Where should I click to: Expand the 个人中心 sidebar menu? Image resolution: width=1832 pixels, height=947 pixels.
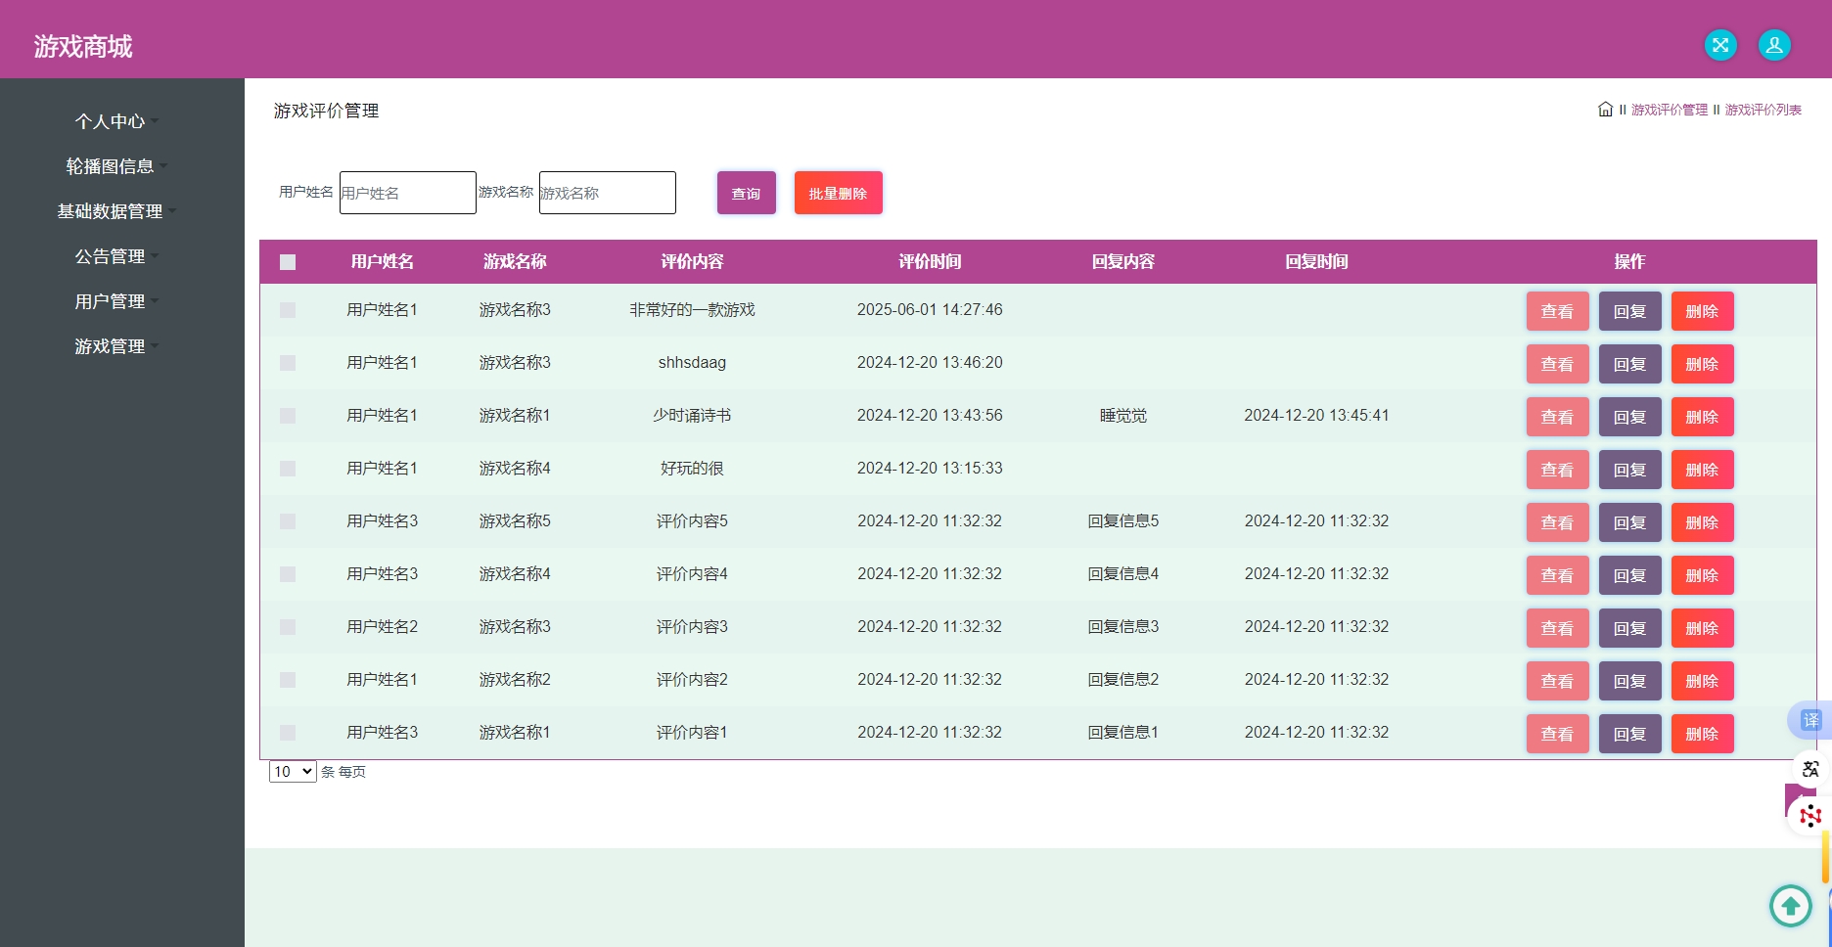click(x=111, y=121)
